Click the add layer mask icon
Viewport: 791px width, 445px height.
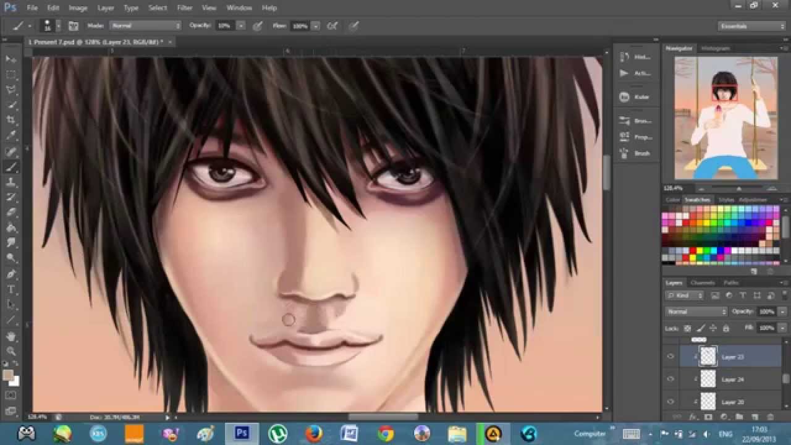point(708,417)
